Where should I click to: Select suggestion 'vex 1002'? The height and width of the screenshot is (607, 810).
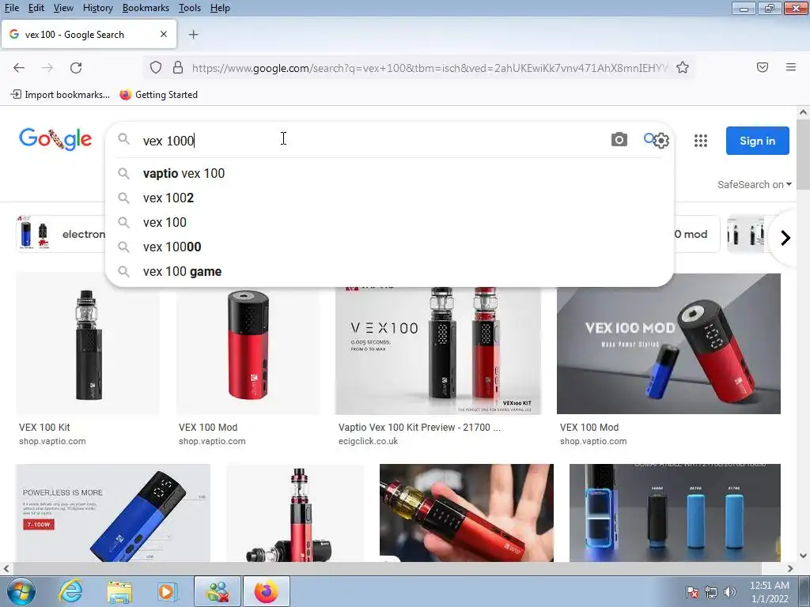pos(389,198)
